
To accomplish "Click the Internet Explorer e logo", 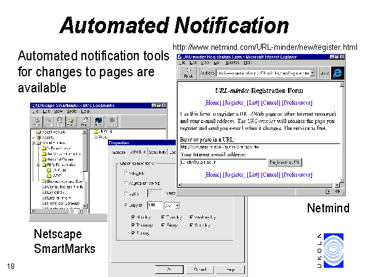I will point(337,73).
